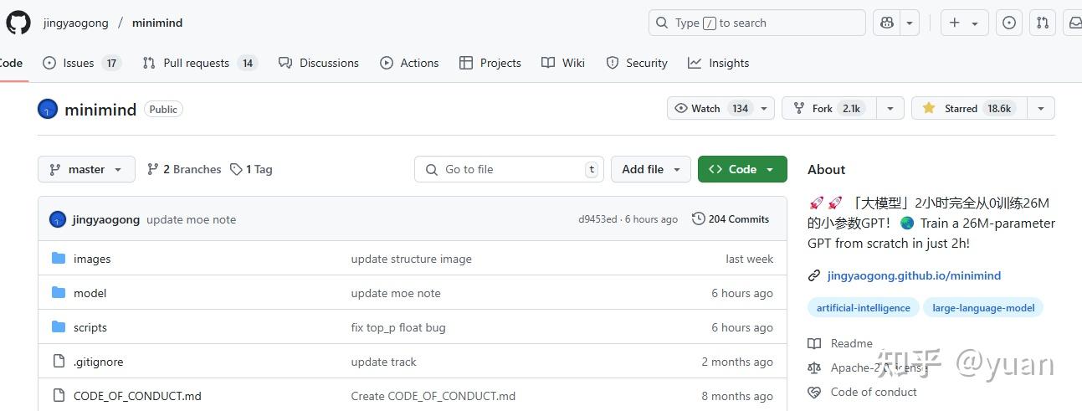
Task: Open the Copilot icon button
Action: 886,23
